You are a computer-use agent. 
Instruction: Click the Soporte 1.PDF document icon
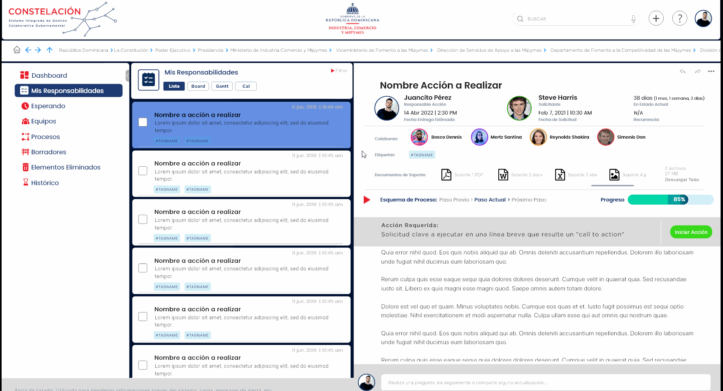click(446, 175)
